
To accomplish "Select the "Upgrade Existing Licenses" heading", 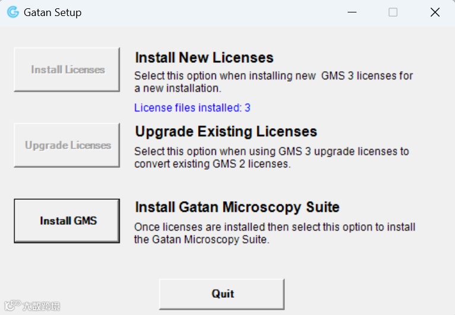I will click(226, 132).
